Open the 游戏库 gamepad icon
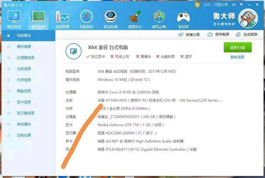This screenshot has width=265, height=178. click(x=183, y=20)
